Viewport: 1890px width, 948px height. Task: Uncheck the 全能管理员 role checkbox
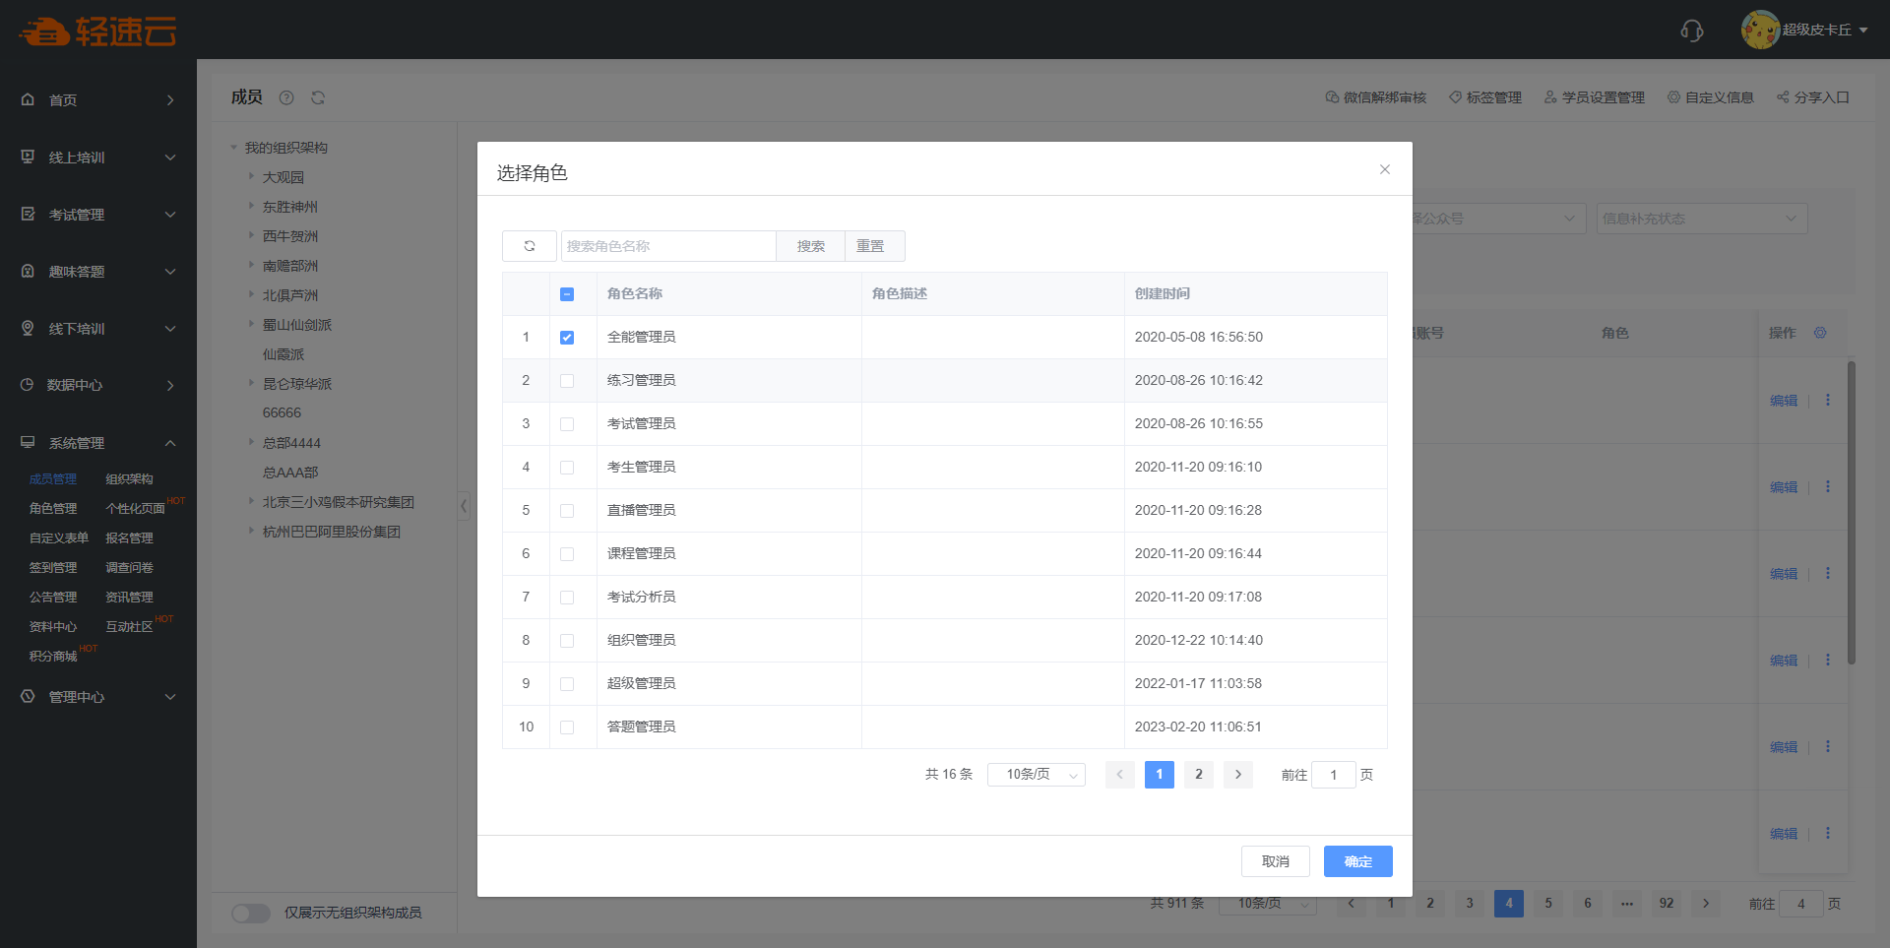[x=567, y=338]
